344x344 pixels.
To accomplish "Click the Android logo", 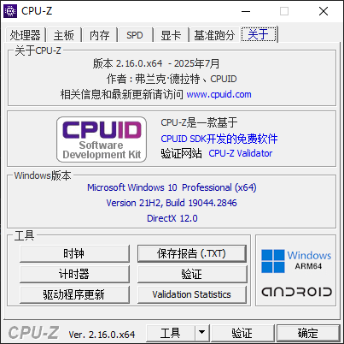I will tap(296, 292).
